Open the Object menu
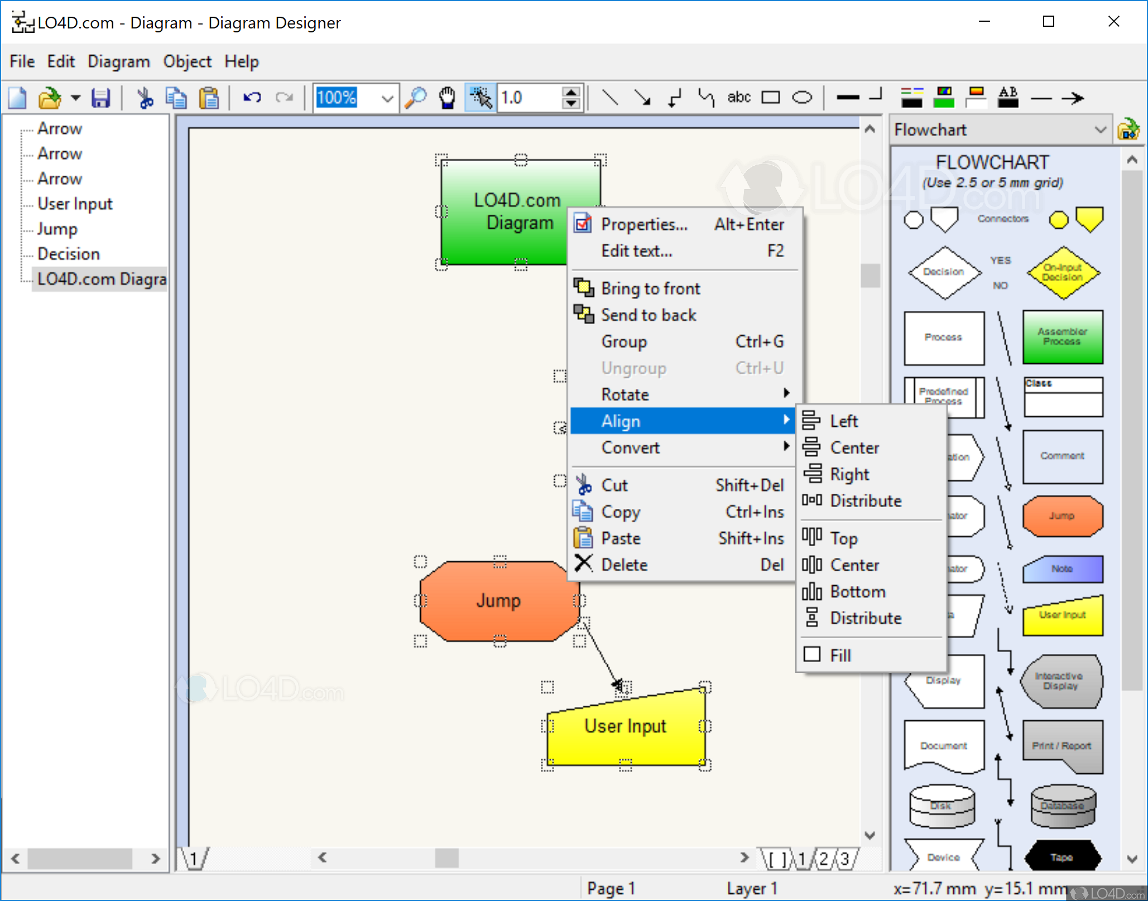The width and height of the screenshot is (1148, 901). point(187,61)
